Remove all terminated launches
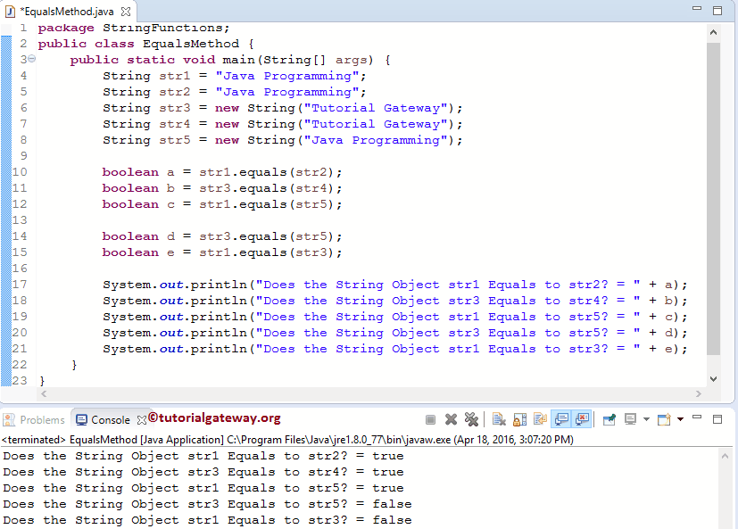The height and width of the screenshot is (529, 738). coord(471,419)
